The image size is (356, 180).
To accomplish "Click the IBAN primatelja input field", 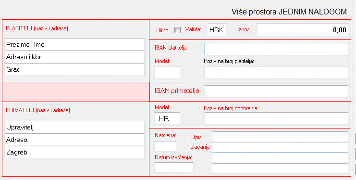I will (x=276, y=91).
